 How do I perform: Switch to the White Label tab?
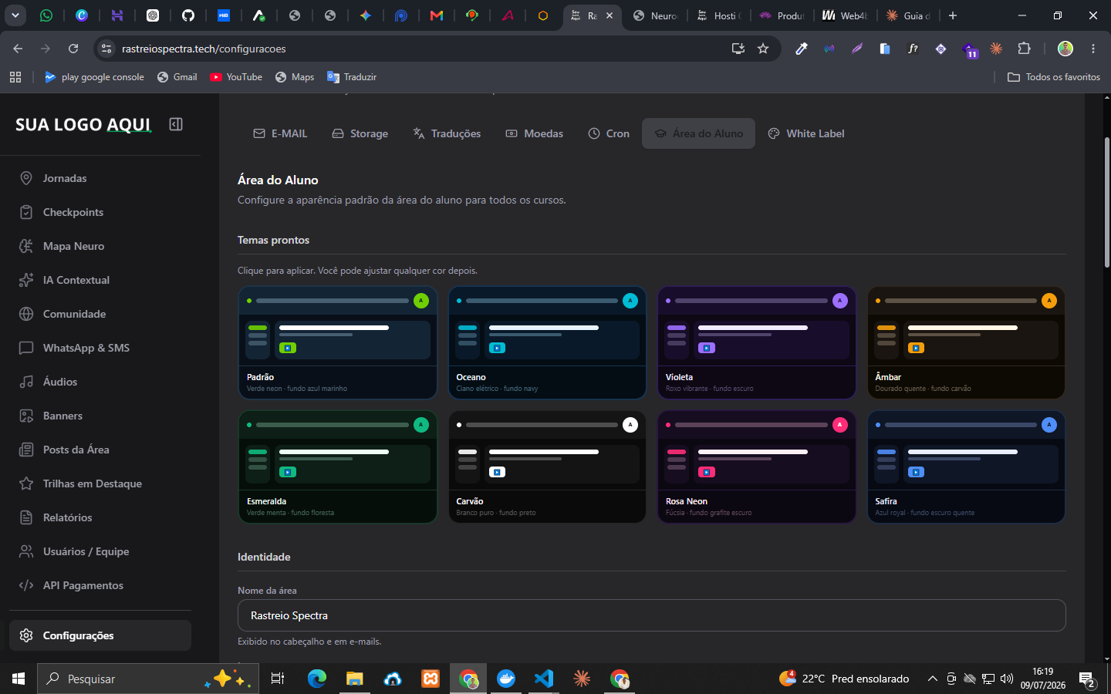(806, 133)
